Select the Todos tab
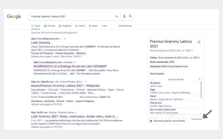Screen dimensions: 223x139 click(x=36, y=26)
